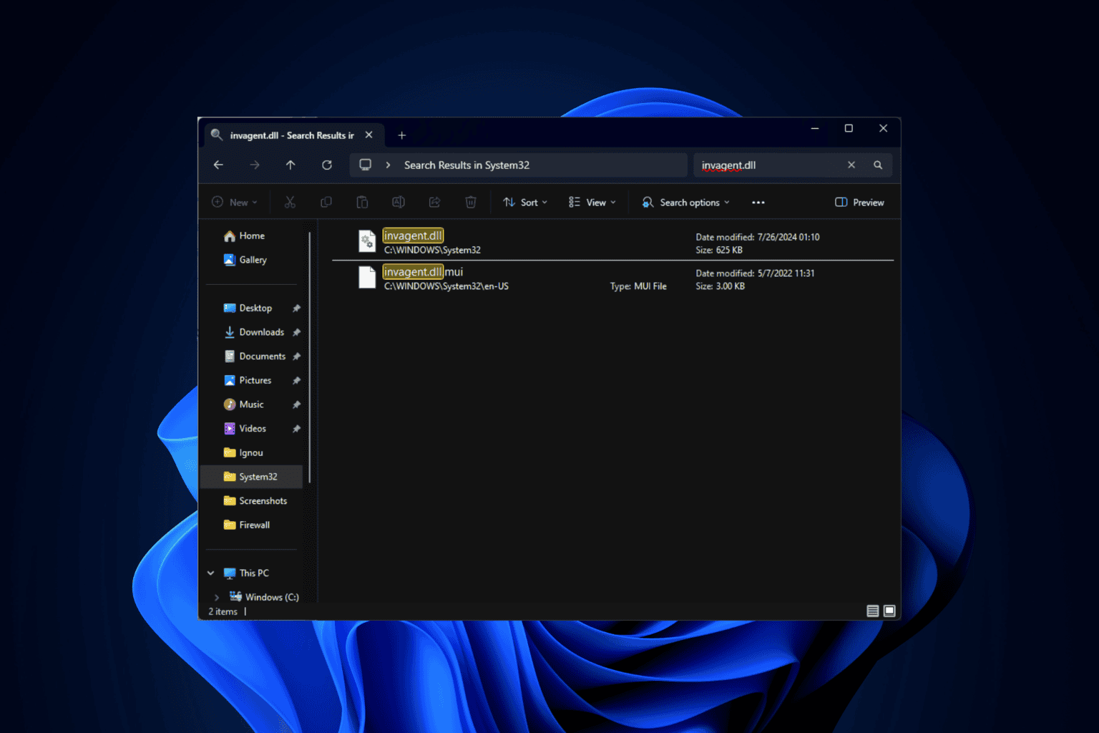
Task: Add a new tab
Action: (x=402, y=135)
